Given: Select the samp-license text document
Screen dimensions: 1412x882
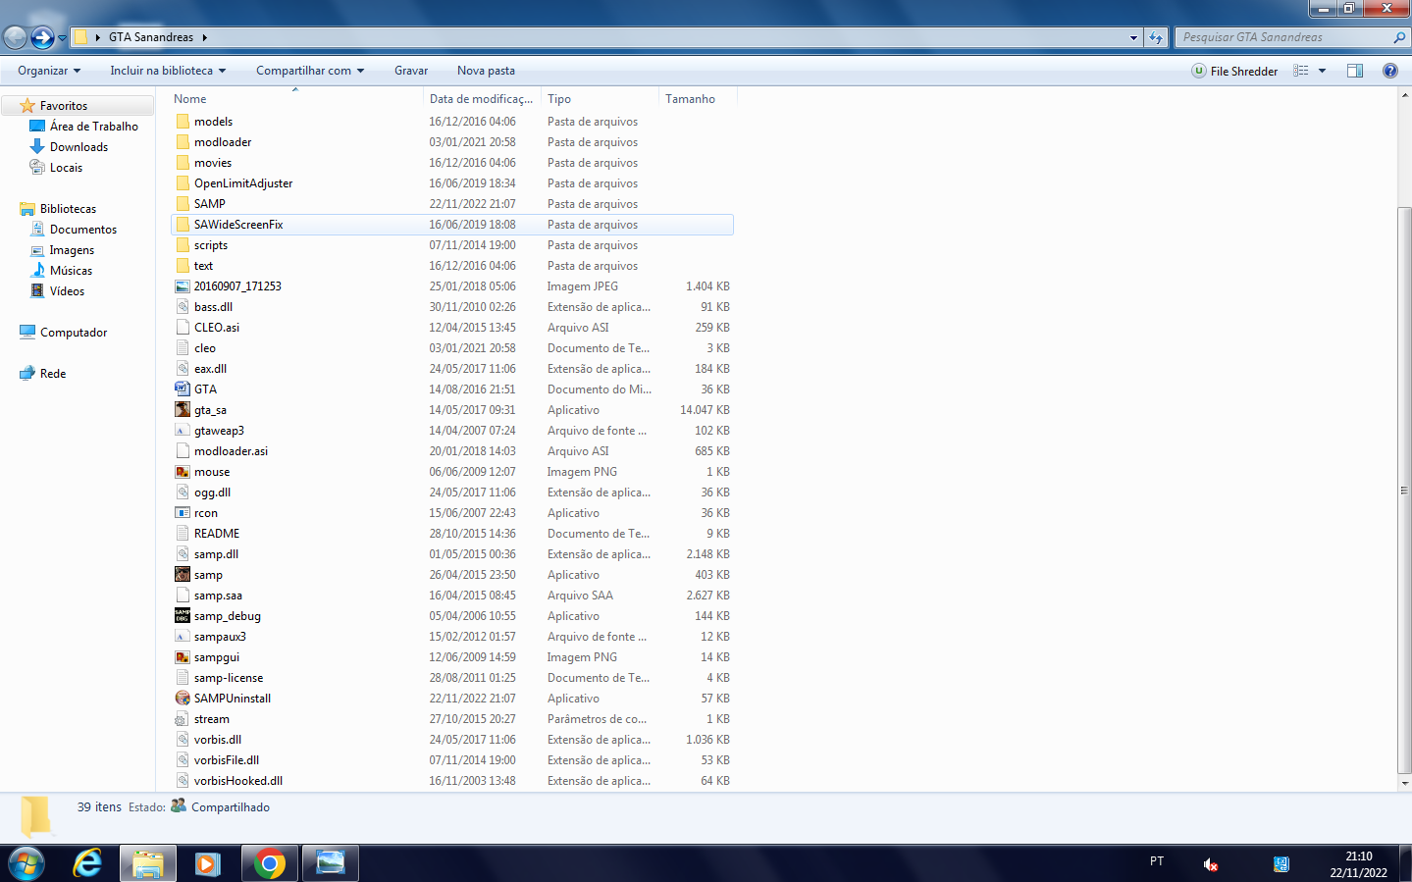Looking at the screenshot, I should (229, 678).
